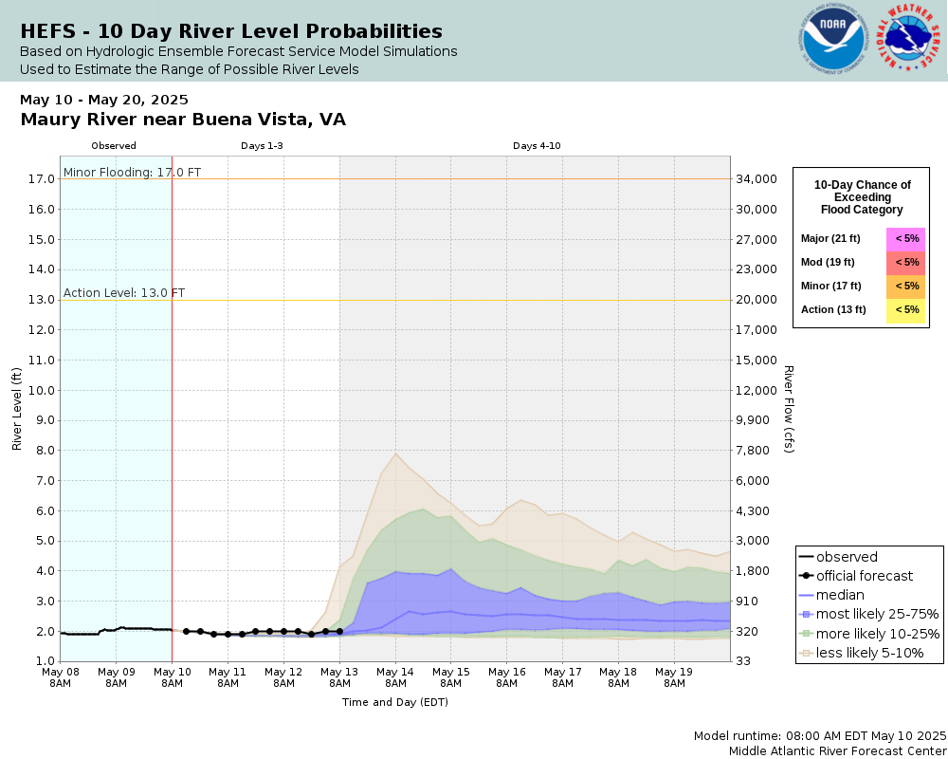Click the observed line legend icon
The width and height of the screenshot is (948, 759).
pos(806,557)
